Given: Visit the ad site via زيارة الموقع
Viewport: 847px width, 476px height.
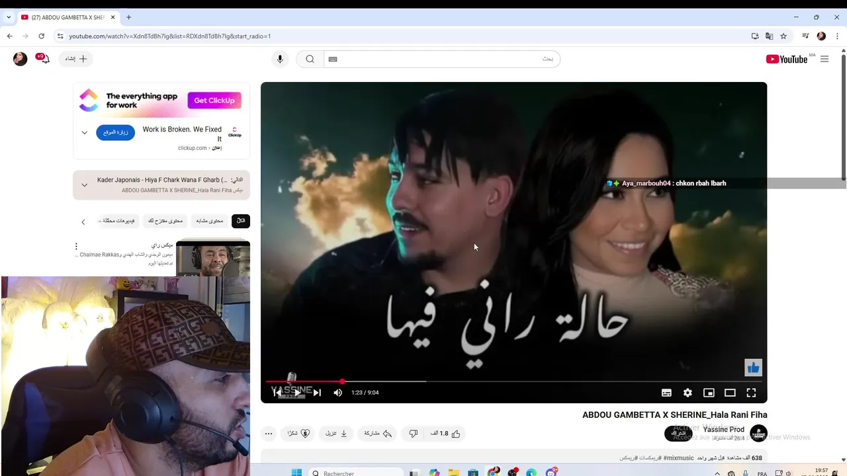Looking at the screenshot, I should click(115, 132).
